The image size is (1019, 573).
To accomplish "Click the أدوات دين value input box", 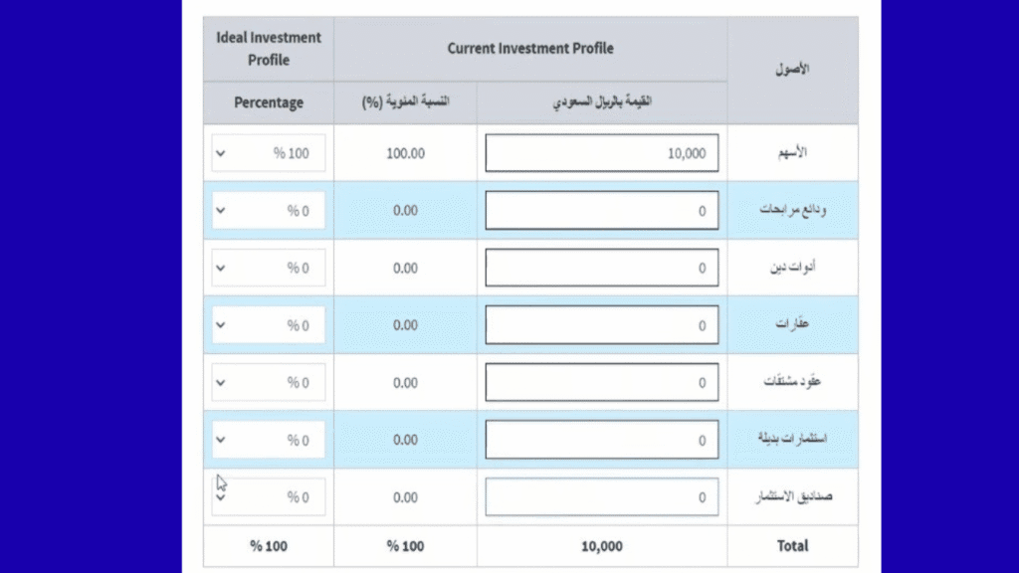I will [601, 269].
